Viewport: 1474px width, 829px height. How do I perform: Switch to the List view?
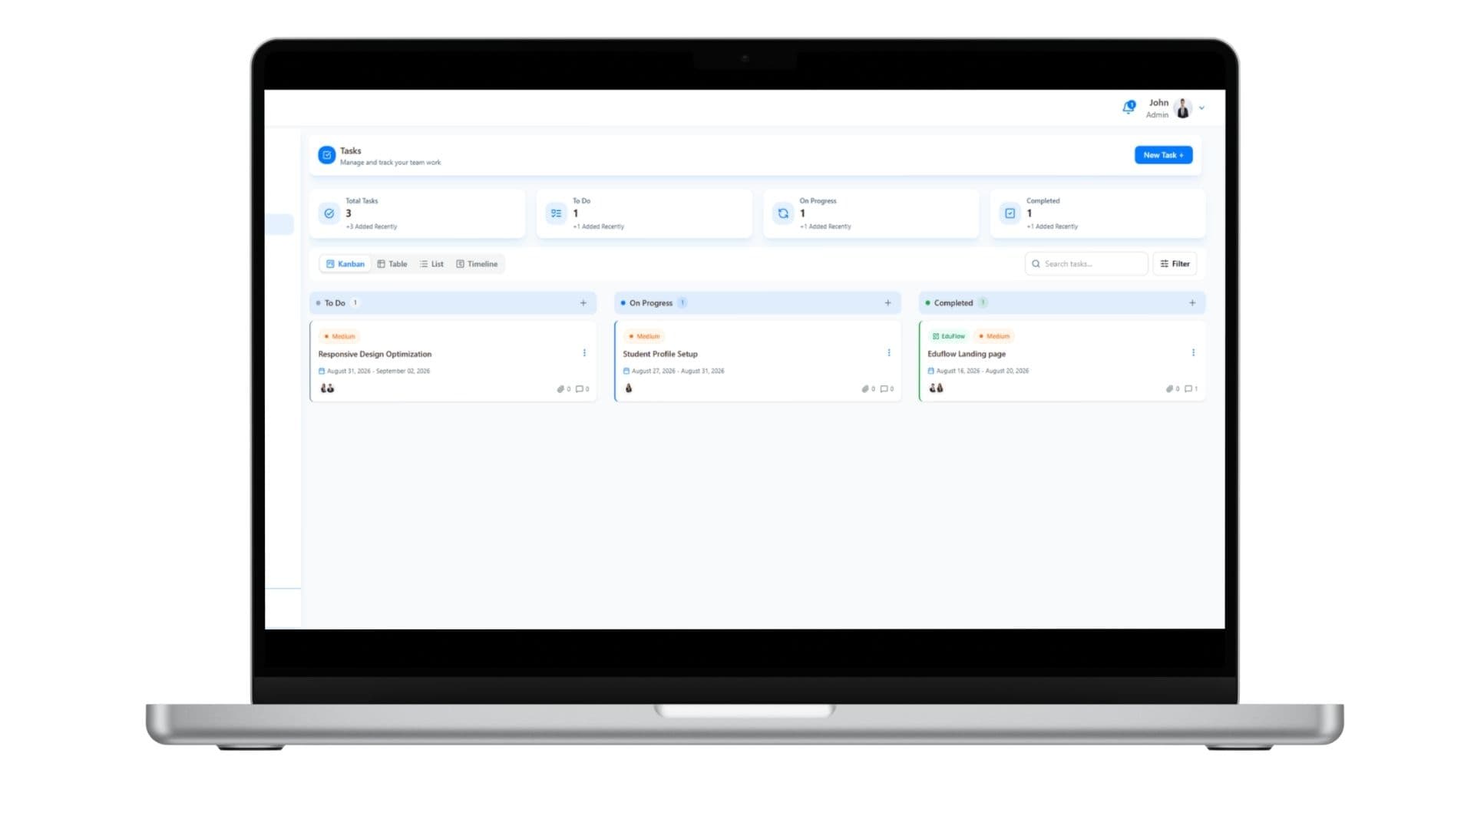tap(431, 264)
